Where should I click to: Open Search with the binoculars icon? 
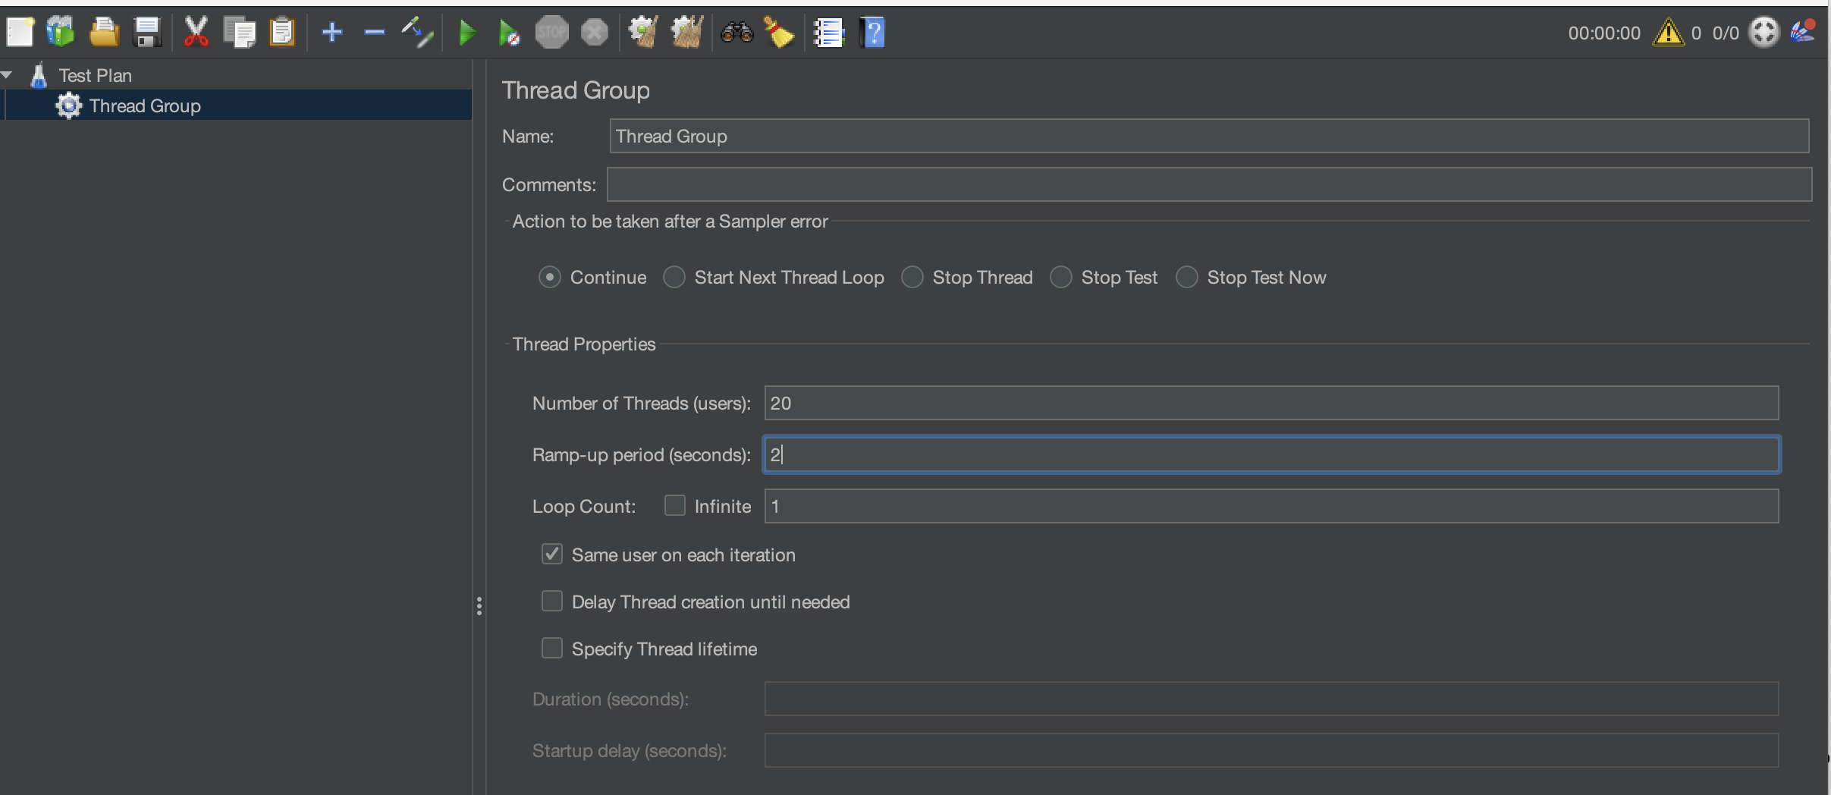tap(736, 33)
